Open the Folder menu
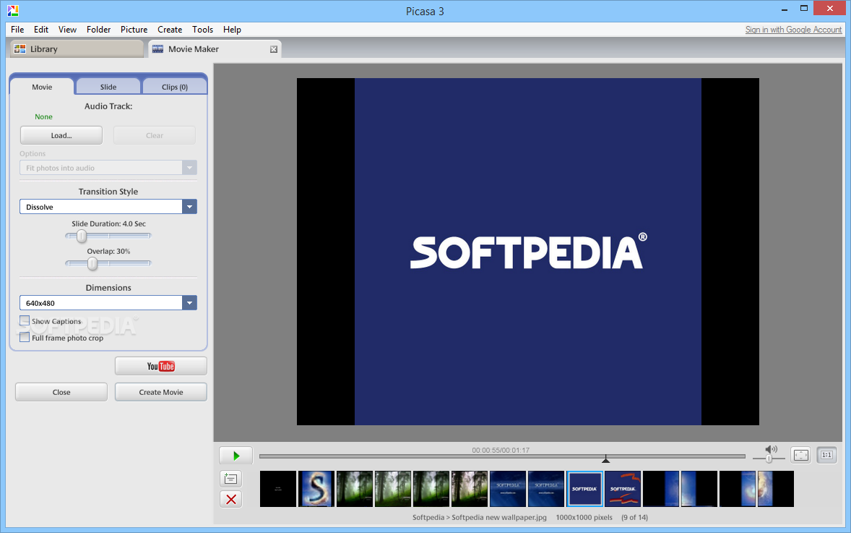This screenshot has height=533, width=851. coord(98,30)
